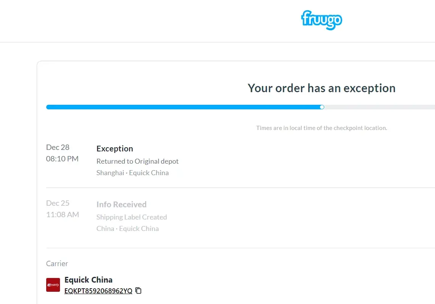Click the "Shanghai · Equick China" location
435x304 pixels.
pos(133,173)
